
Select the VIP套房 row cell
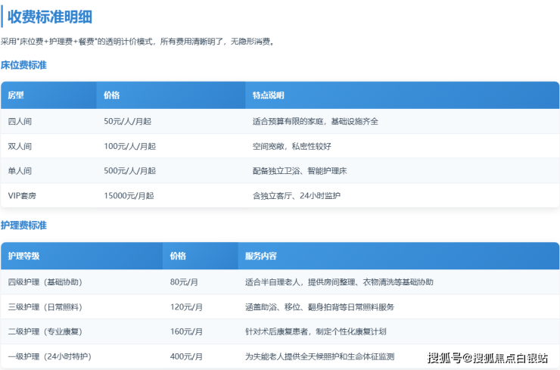tap(21, 196)
